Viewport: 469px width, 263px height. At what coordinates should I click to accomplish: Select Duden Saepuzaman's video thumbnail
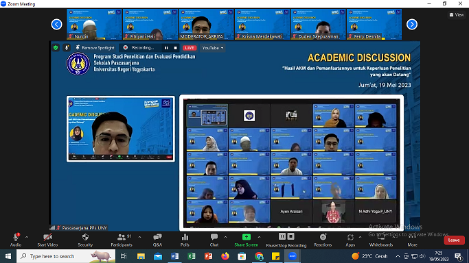[x=318, y=24]
